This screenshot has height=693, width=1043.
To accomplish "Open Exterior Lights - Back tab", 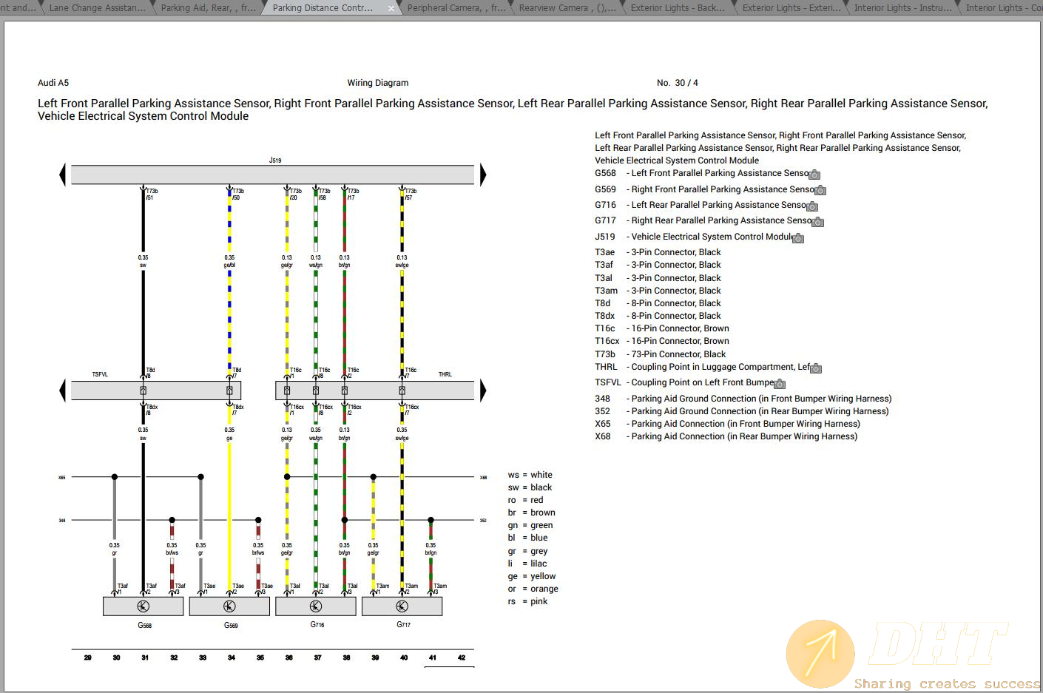I will pyautogui.click(x=678, y=8).
